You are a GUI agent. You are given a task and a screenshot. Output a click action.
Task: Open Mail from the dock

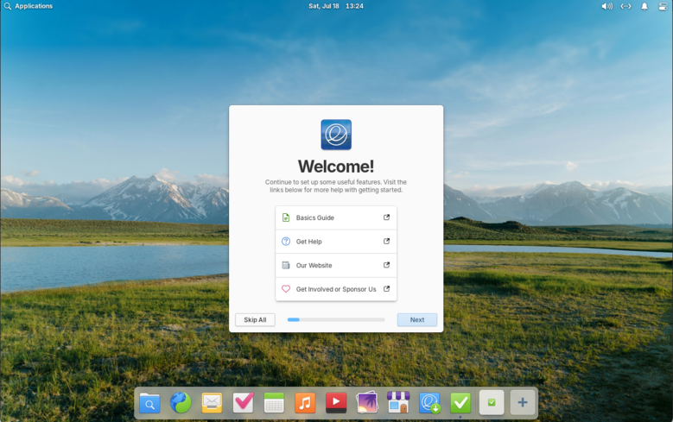(x=212, y=403)
